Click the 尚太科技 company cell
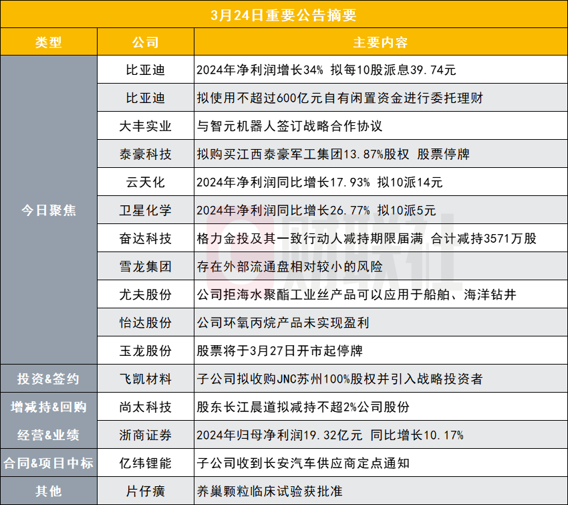568x505 pixels. [x=146, y=407]
